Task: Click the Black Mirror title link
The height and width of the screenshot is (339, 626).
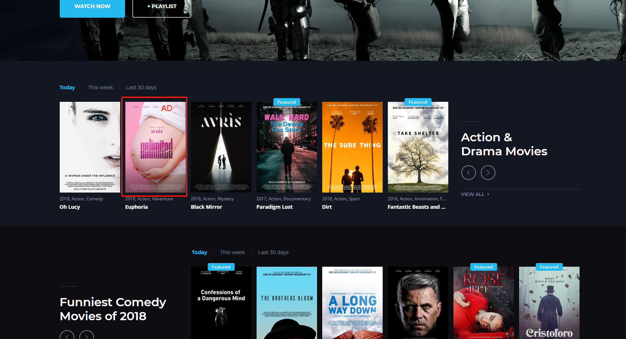Action: (206, 207)
